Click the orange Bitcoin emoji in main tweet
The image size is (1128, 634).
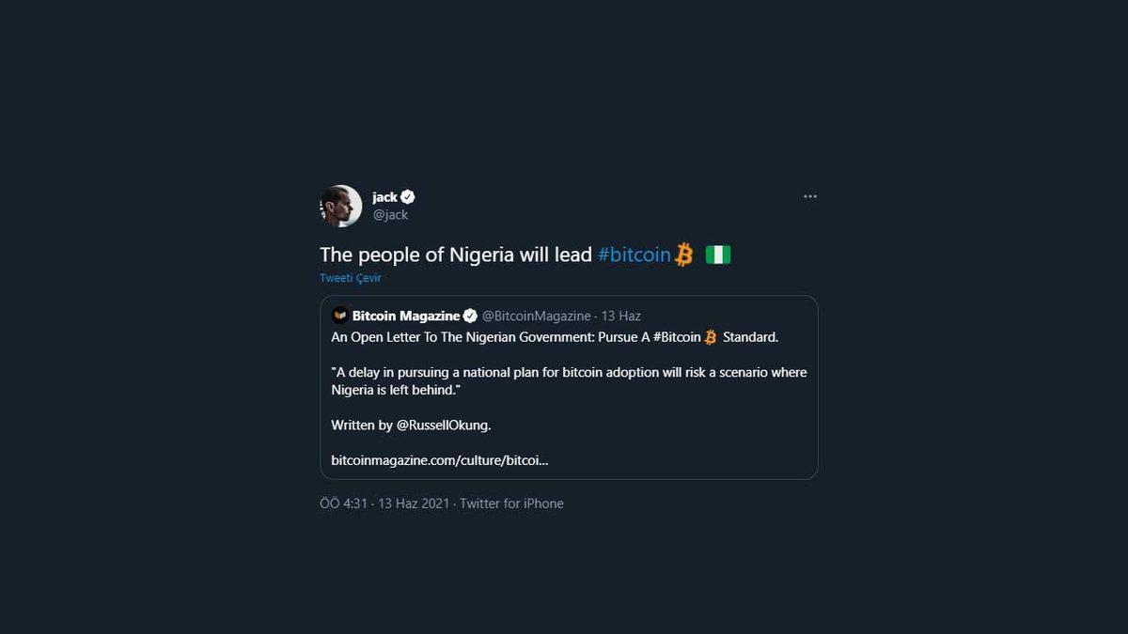684,255
